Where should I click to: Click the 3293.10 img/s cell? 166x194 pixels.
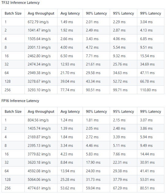click(41, 90)
